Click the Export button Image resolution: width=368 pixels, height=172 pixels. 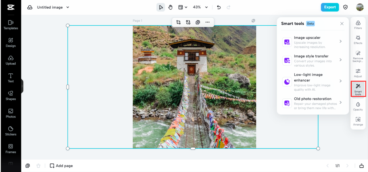point(330,7)
